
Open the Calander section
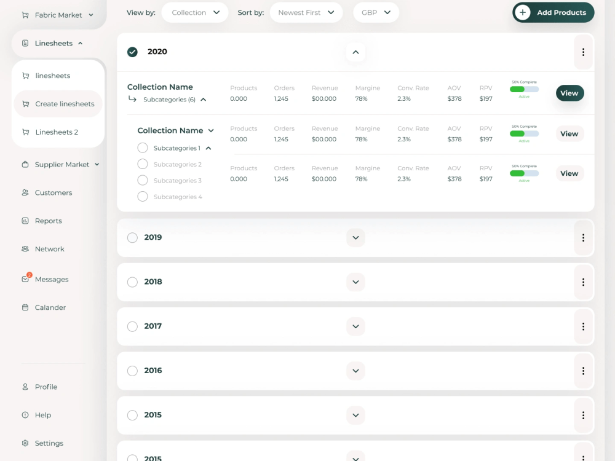[x=50, y=307]
